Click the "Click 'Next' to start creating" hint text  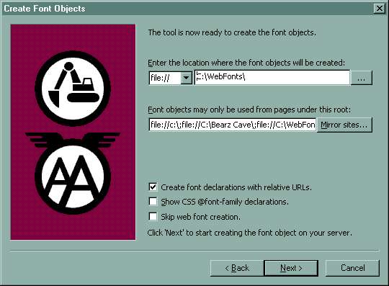pyautogui.click(x=249, y=233)
